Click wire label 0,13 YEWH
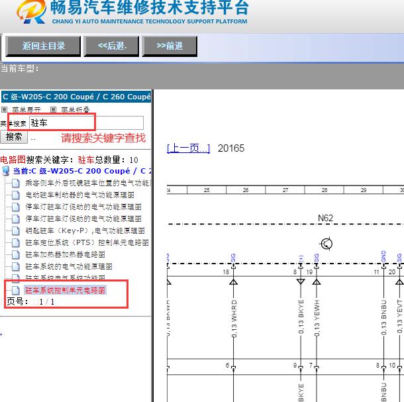Screen dimensions: 404x402 tap(317, 318)
